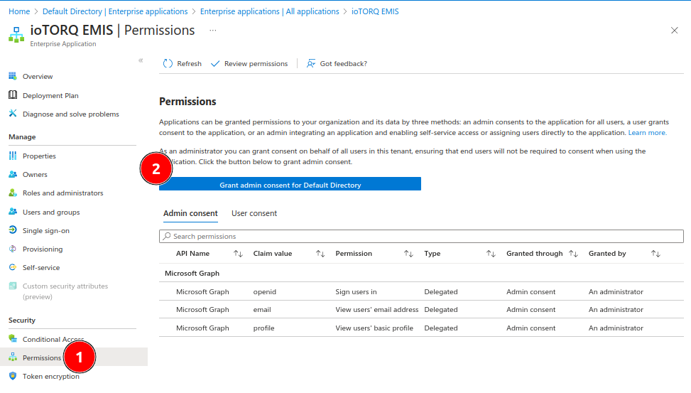
Task: Open the more options ellipsis menu
Action: coord(213,31)
